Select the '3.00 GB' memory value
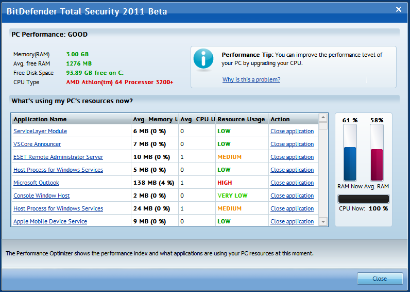The height and width of the screenshot is (292, 410). click(x=77, y=54)
